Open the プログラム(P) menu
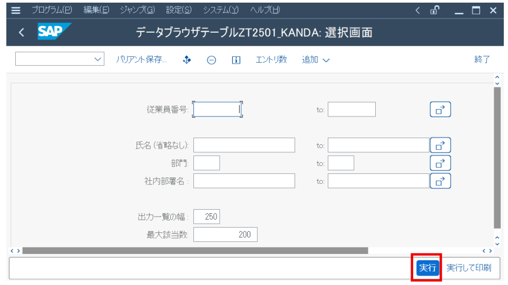The image size is (508, 285). pos(52,10)
